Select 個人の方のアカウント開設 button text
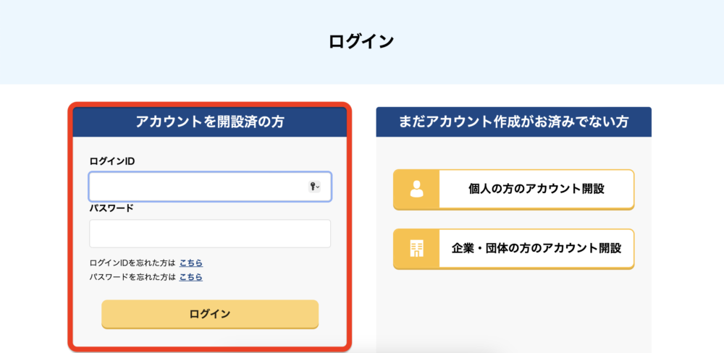The width and height of the screenshot is (724, 353). tap(536, 190)
